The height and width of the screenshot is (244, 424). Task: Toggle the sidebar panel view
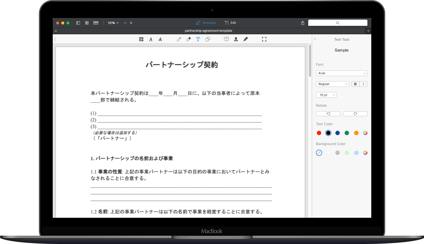pos(78,23)
